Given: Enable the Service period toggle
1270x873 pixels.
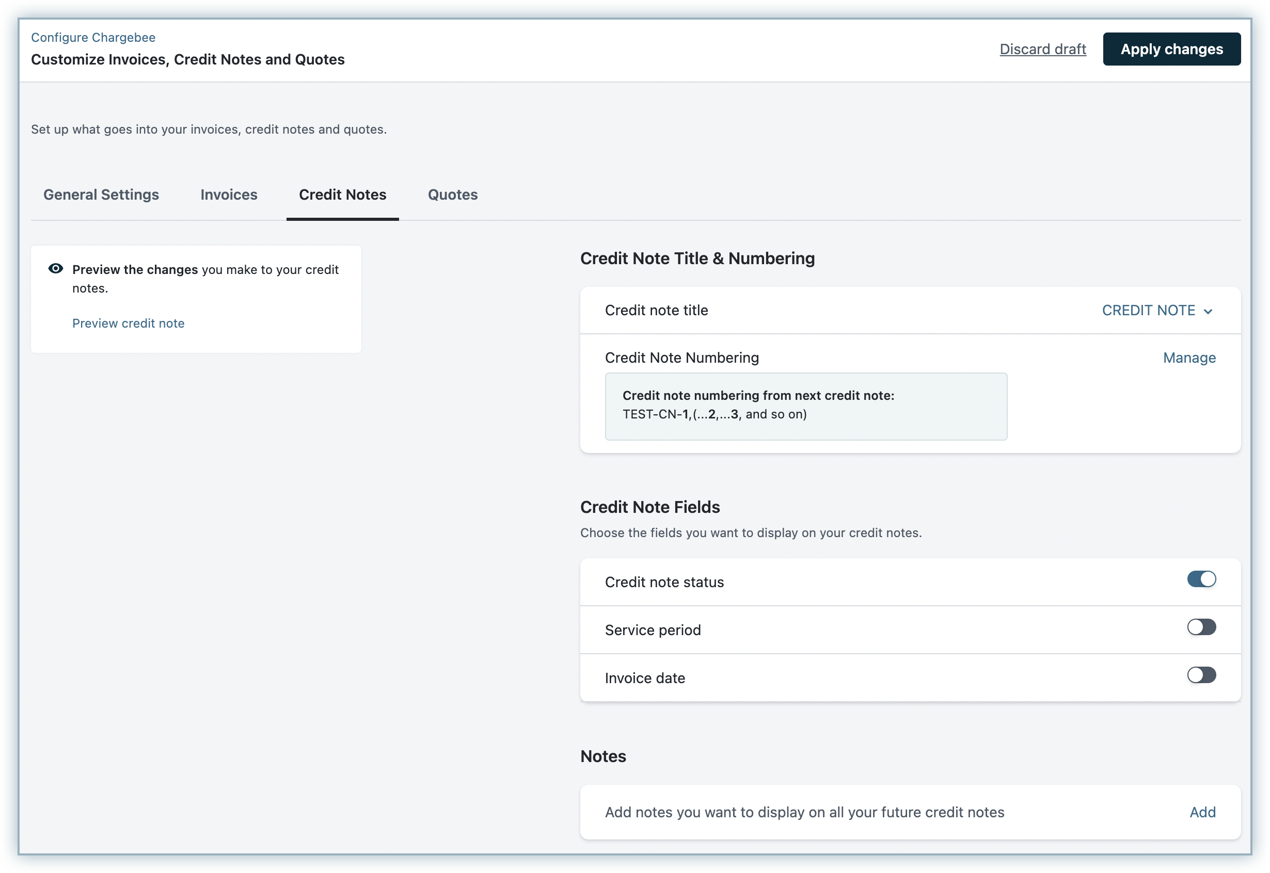Looking at the screenshot, I should pos(1201,627).
